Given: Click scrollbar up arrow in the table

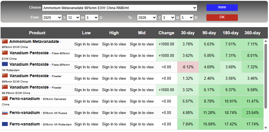Looking at the screenshot, I should click(266, 41).
